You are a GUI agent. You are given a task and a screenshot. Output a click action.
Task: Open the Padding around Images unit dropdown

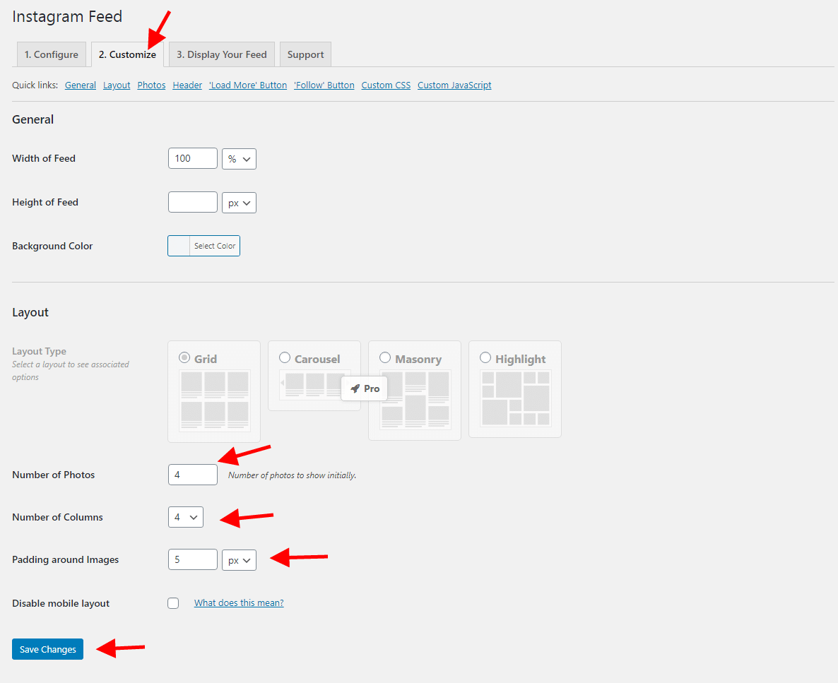point(239,560)
